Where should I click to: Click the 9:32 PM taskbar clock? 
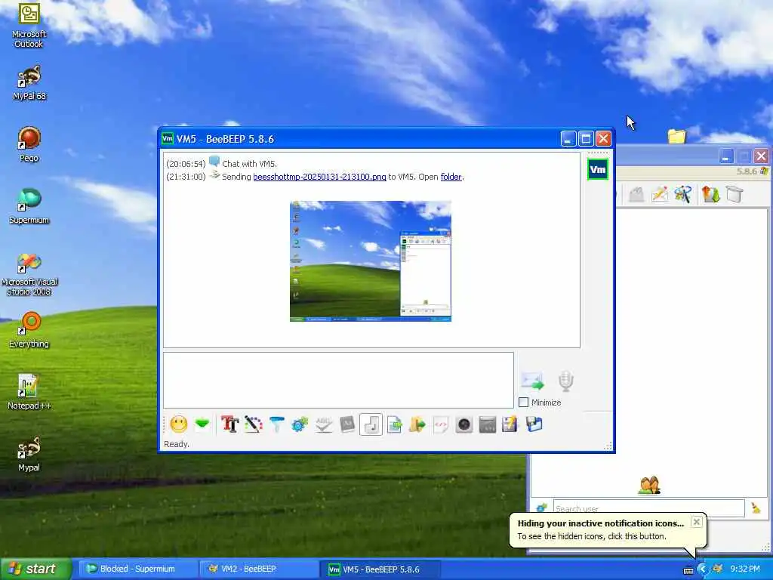[x=745, y=569]
